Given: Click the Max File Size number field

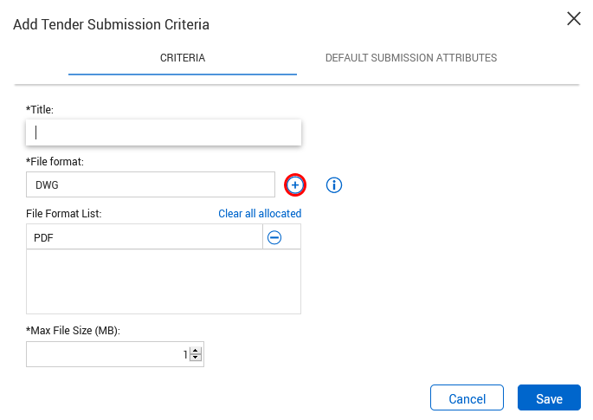Looking at the screenshot, I should click(x=106, y=354).
